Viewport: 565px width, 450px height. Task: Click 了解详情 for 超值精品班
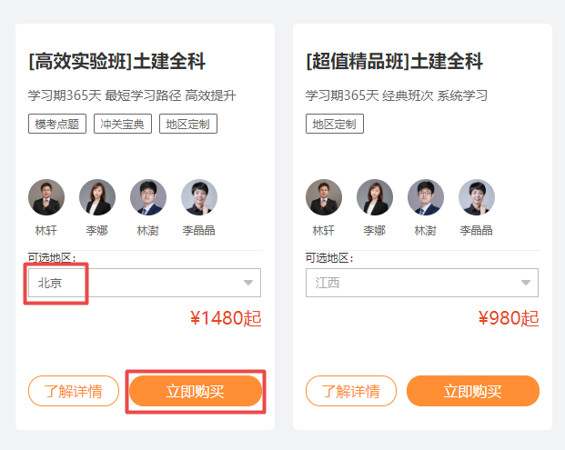351,392
